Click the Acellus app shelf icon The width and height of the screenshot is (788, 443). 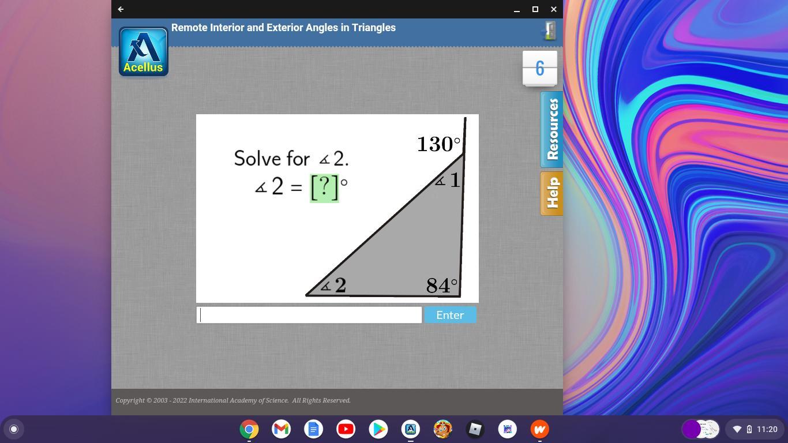coord(411,429)
